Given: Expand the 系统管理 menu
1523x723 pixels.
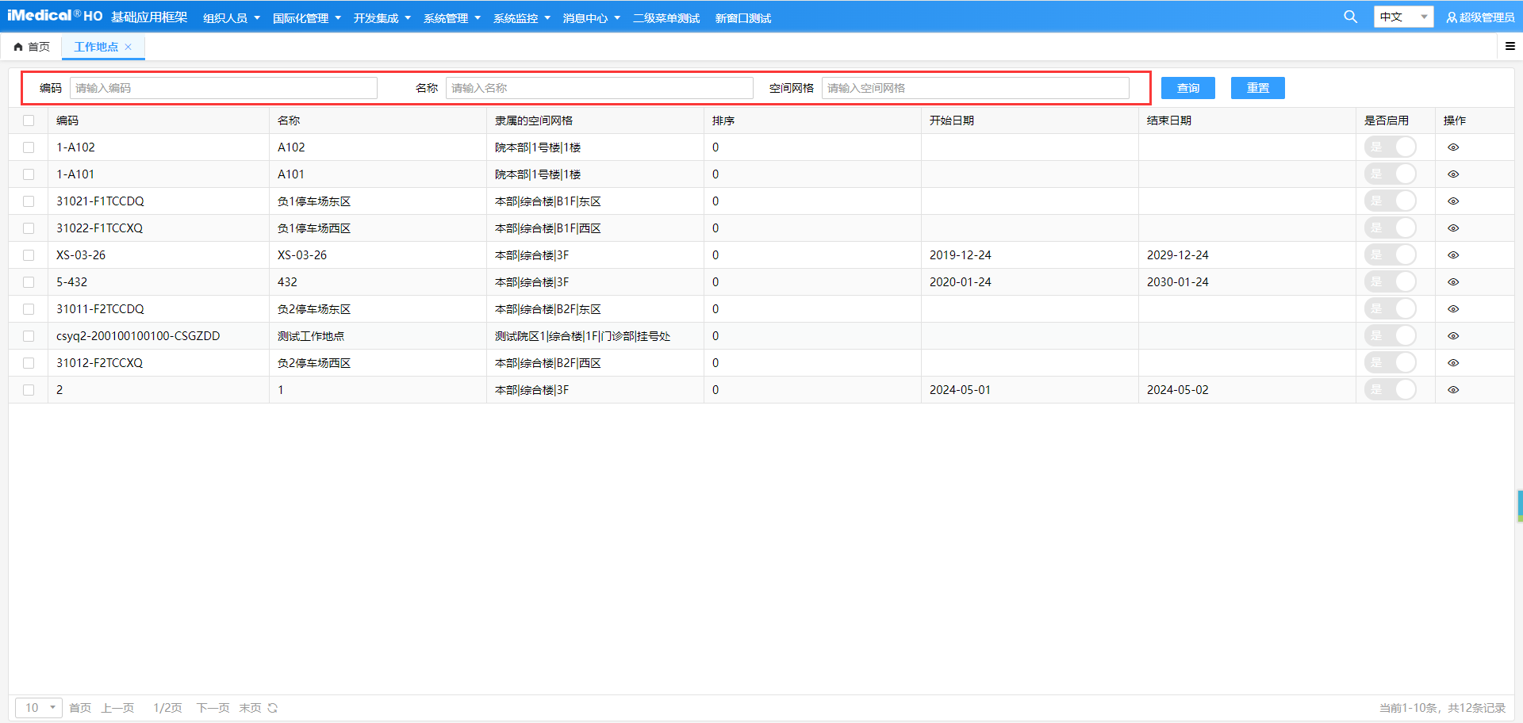Looking at the screenshot, I should coord(451,18).
